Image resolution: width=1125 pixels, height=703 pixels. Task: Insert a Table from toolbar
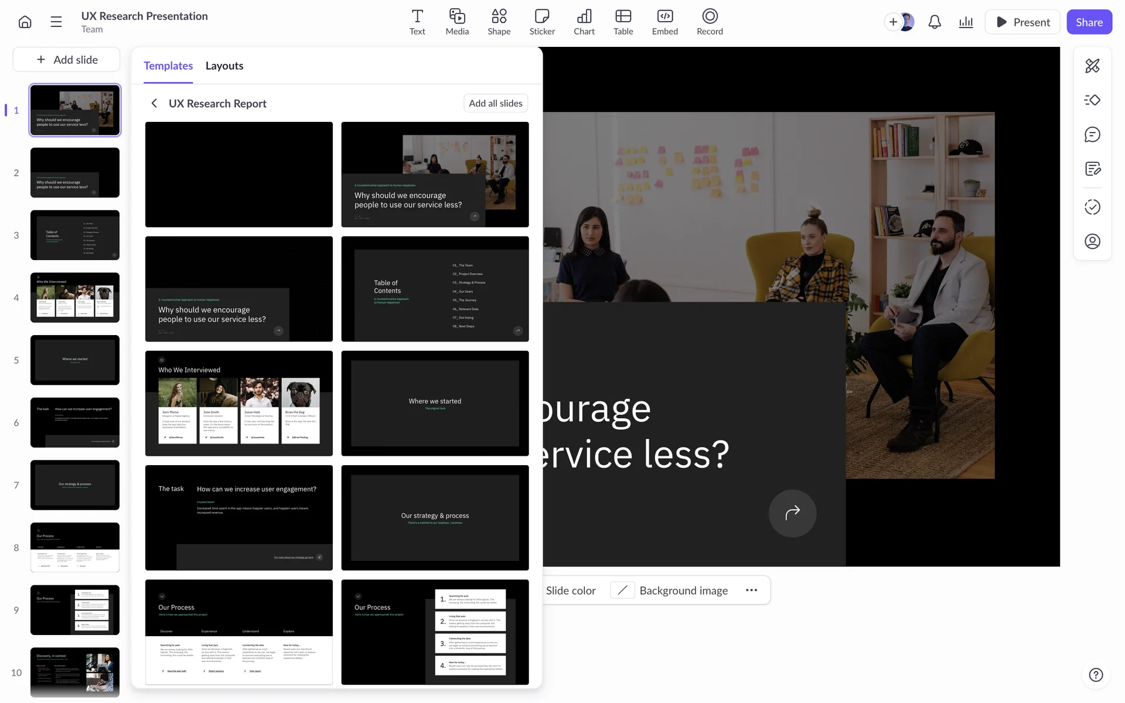(623, 22)
